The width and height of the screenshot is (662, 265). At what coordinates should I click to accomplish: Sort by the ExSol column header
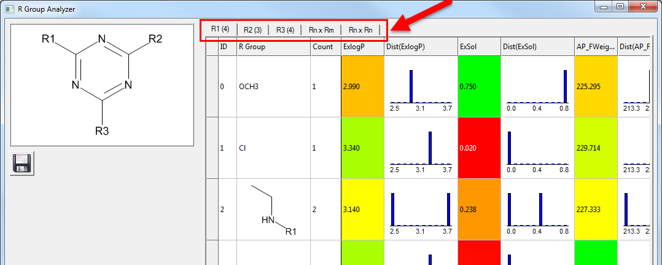pyautogui.click(x=479, y=47)
